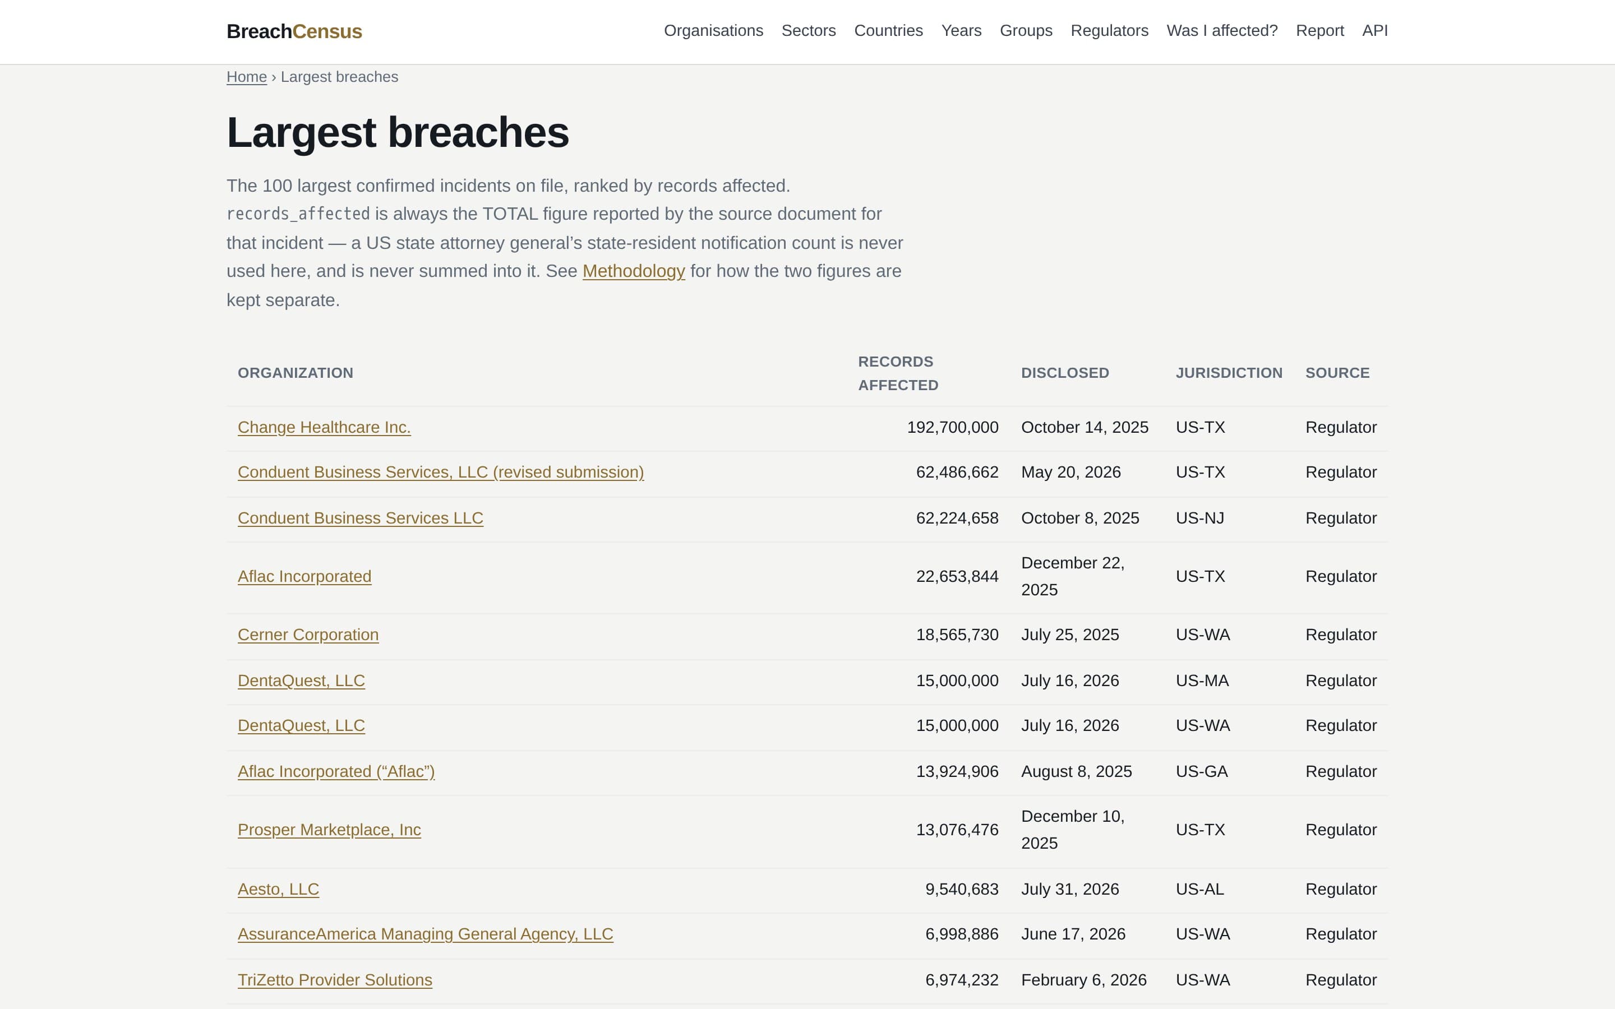Click the August 8, 2025 disclosed date
Viewport: 1615px width, 1009px height.
click(x=1077, y=771)
